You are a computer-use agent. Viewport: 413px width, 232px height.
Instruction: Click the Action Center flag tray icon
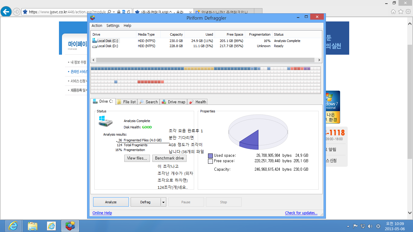click(356, 226)
